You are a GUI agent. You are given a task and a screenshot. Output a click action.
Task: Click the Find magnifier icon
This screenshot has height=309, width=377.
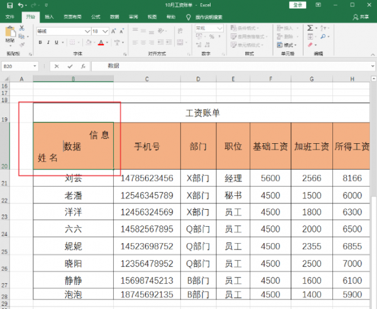pyautogui.click(x=323, y=36)
